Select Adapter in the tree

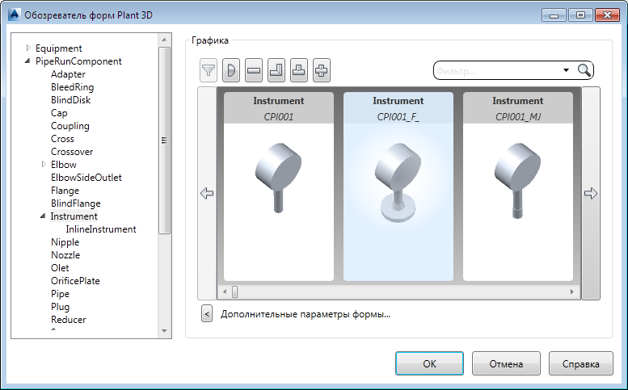point(68,74)
